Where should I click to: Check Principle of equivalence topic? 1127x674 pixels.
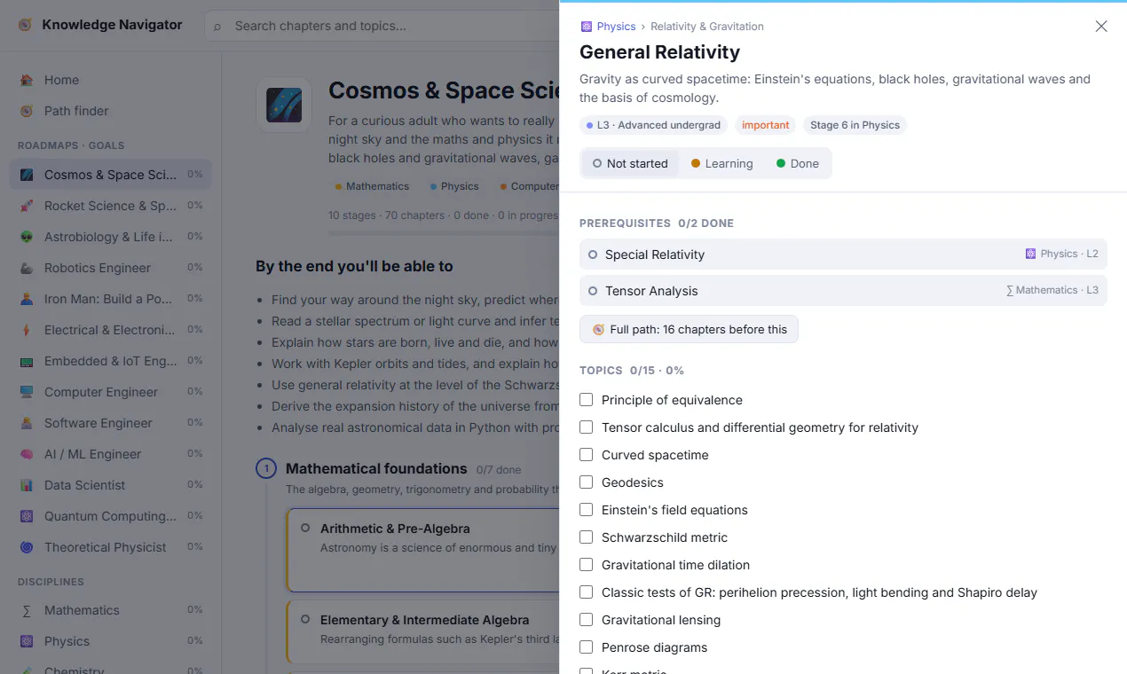point(586,400)
